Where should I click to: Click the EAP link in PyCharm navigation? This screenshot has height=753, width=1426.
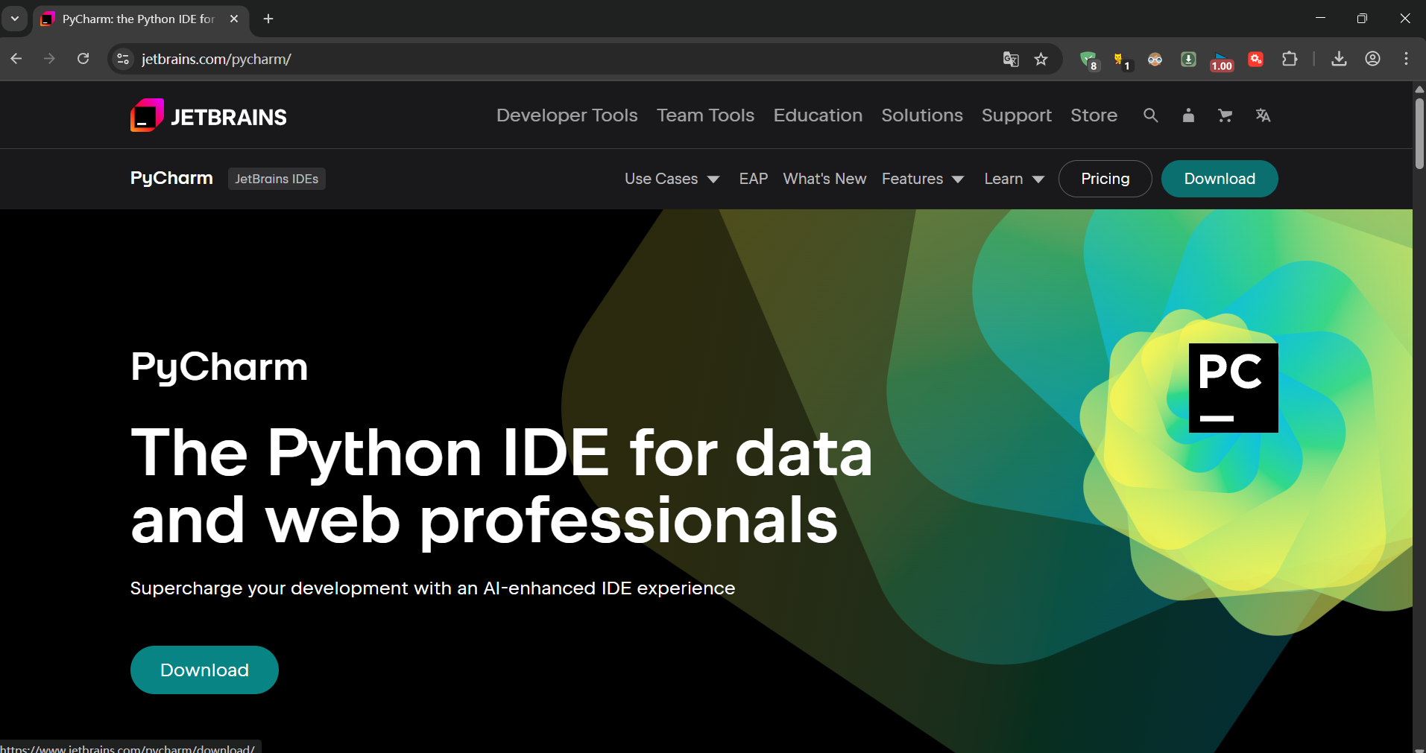(753, 179)
